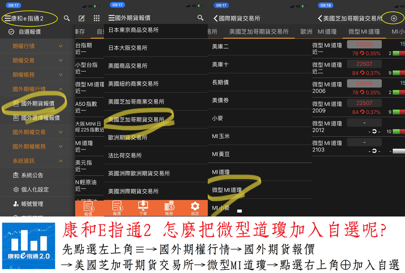405x273 pixels.
Task: Open the N輕原油 近一 quote row
Action: click(x=90, y=186)
